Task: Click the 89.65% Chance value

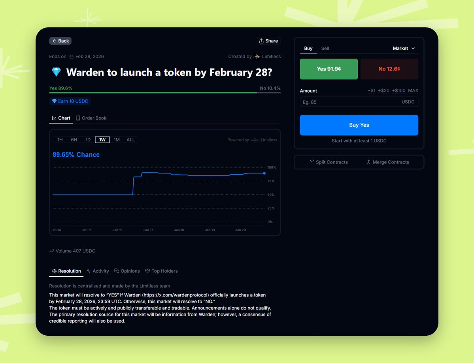Action: [x=76, y=155]
